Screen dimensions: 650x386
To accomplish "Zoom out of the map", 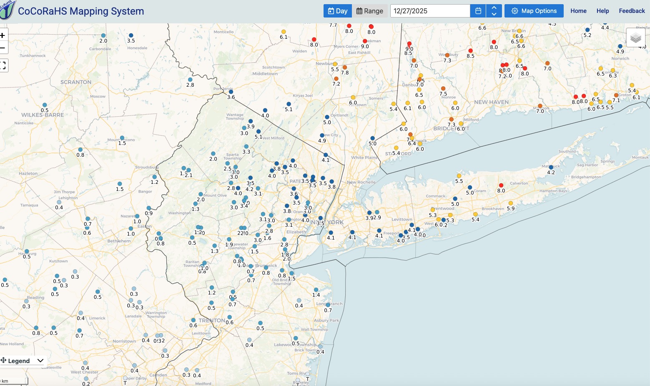I will click(x=3, y=48).
